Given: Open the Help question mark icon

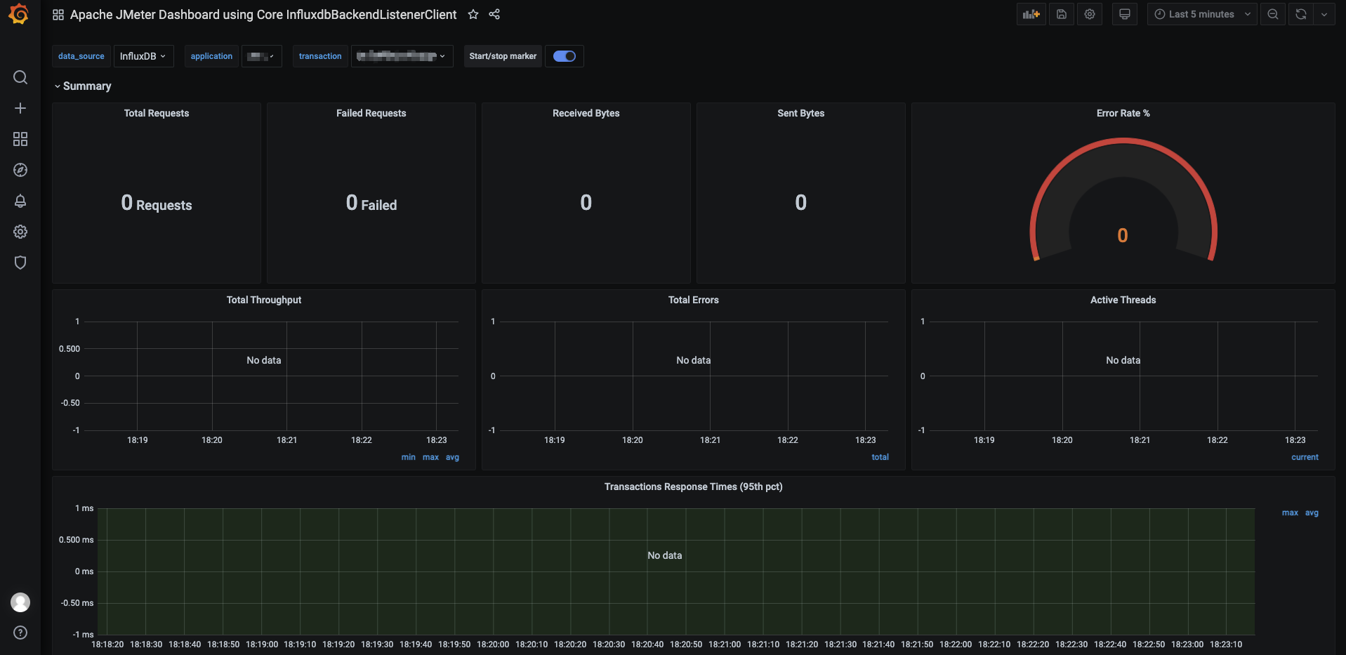Looking at the screenshot, I should [20, 633].
